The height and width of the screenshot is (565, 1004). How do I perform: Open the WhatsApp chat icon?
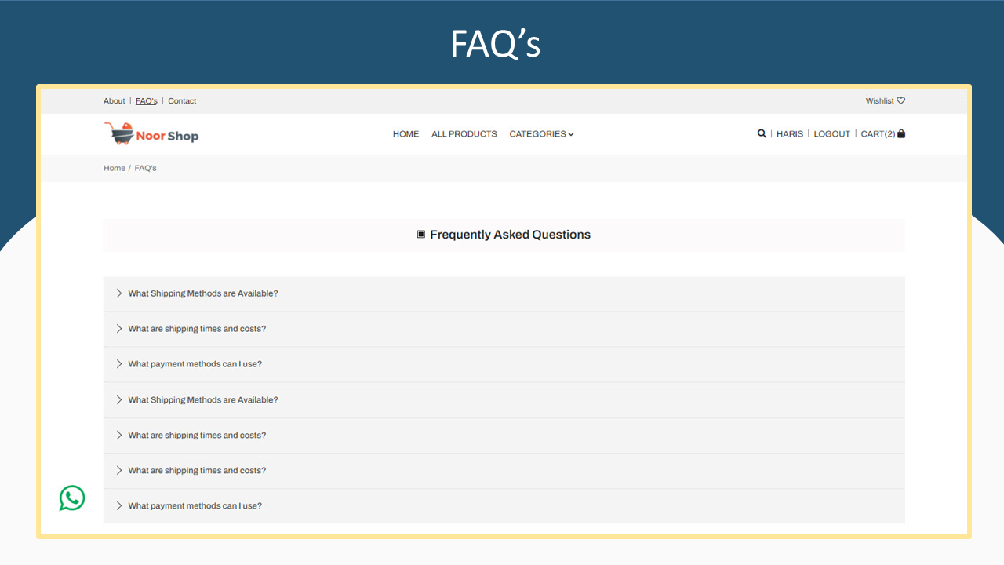pyautogui.click(x=72, y=498)
